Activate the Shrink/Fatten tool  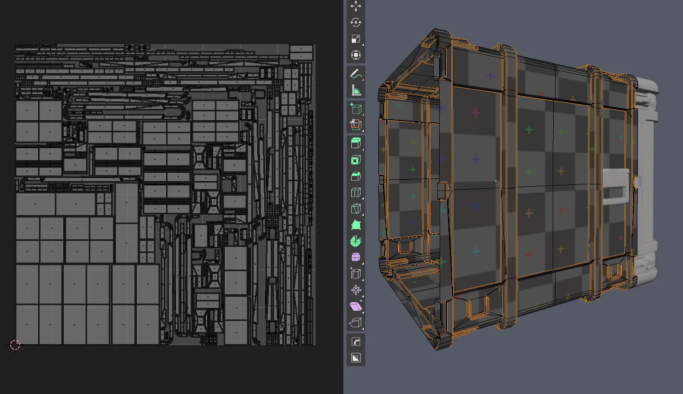pos(355,290)
